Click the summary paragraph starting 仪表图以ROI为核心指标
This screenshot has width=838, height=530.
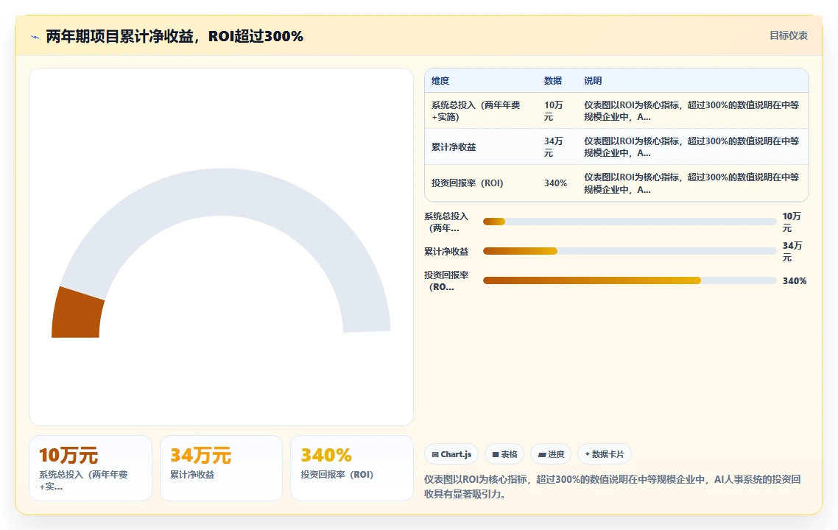(613, 486)
